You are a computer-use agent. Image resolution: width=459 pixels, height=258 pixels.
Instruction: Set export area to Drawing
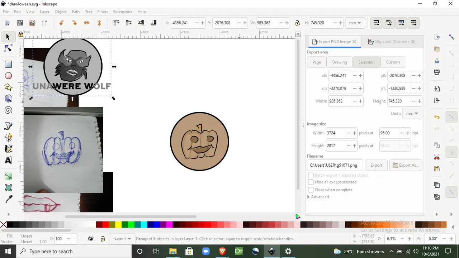[340, 62]
